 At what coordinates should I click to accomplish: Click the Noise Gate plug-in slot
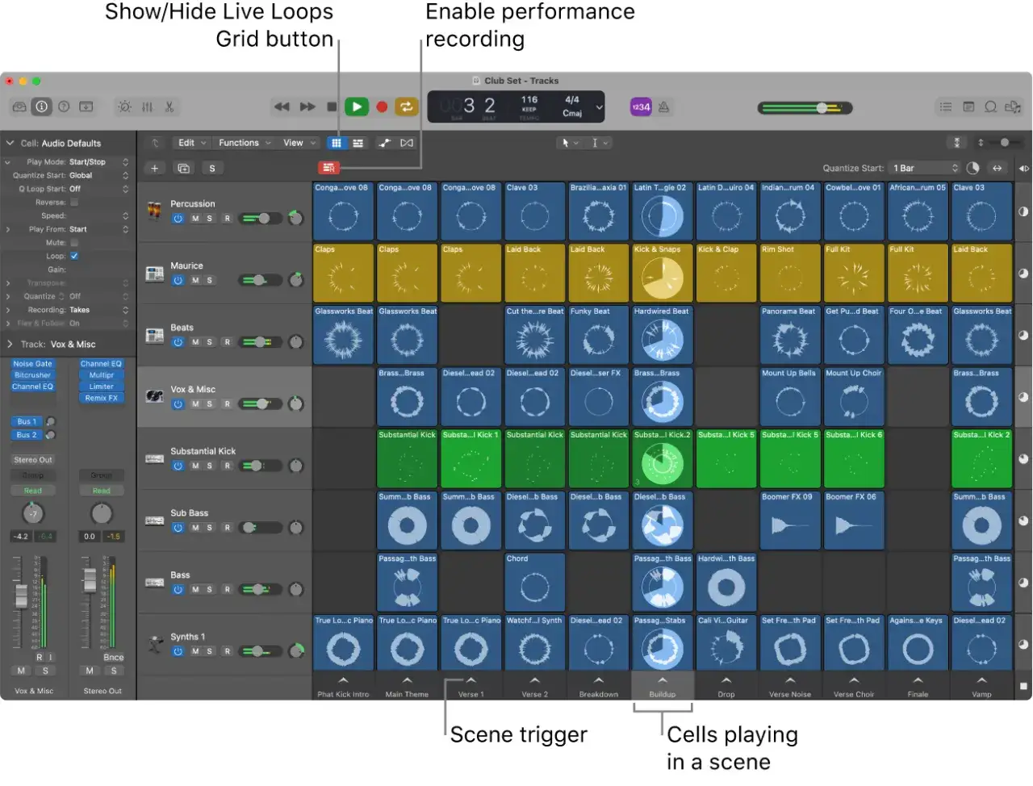coord(32,364)
